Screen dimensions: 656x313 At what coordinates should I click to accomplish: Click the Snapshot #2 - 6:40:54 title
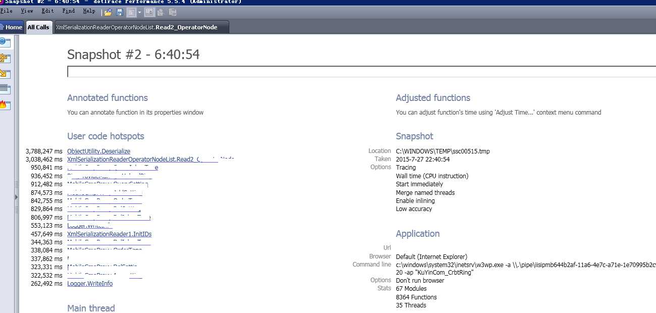[x=133, y=55]
